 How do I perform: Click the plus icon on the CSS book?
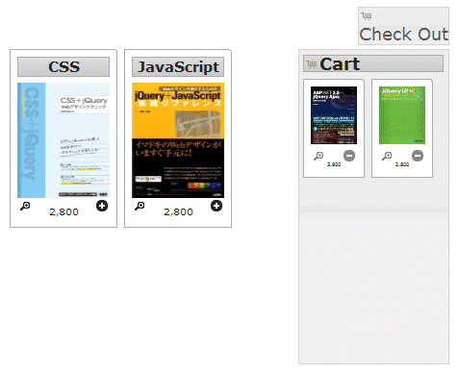pyautogui.click(x=102, y=206)
